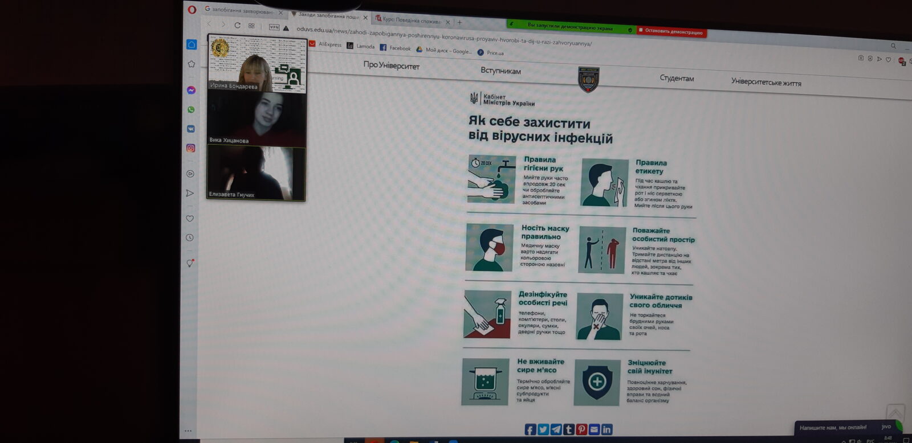This screenshot has height=443, width=912.
Task: Open WhatsApp in the Opera sidebar
Action: pyautogui.click(x=191, y=110)
